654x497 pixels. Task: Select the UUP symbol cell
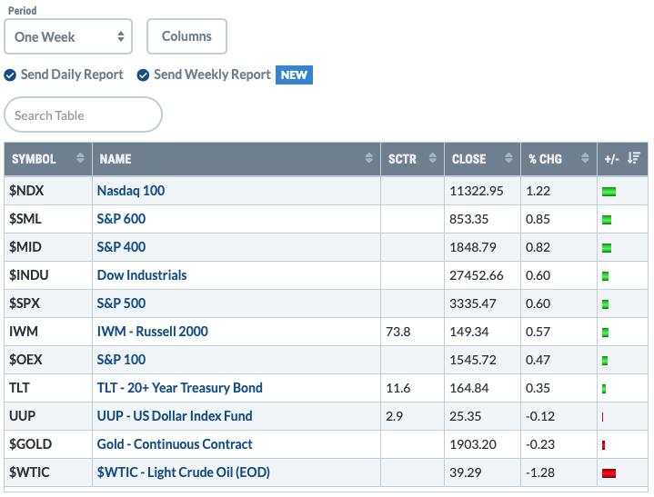click(x=48, y=416)
